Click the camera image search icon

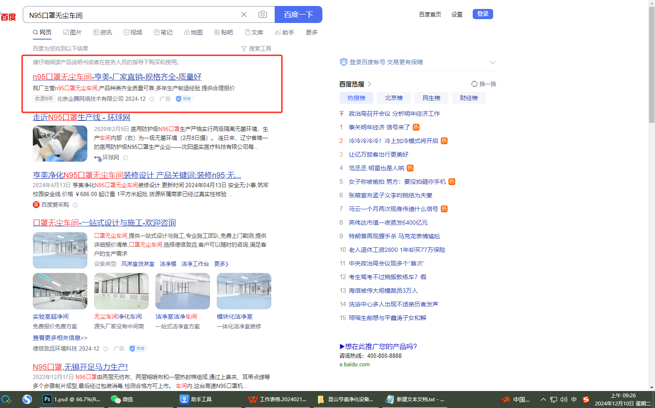(263, 14)
